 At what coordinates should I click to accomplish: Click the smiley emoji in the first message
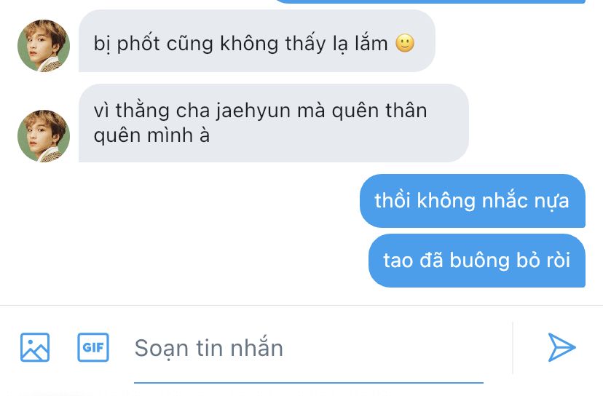(405, 43)
